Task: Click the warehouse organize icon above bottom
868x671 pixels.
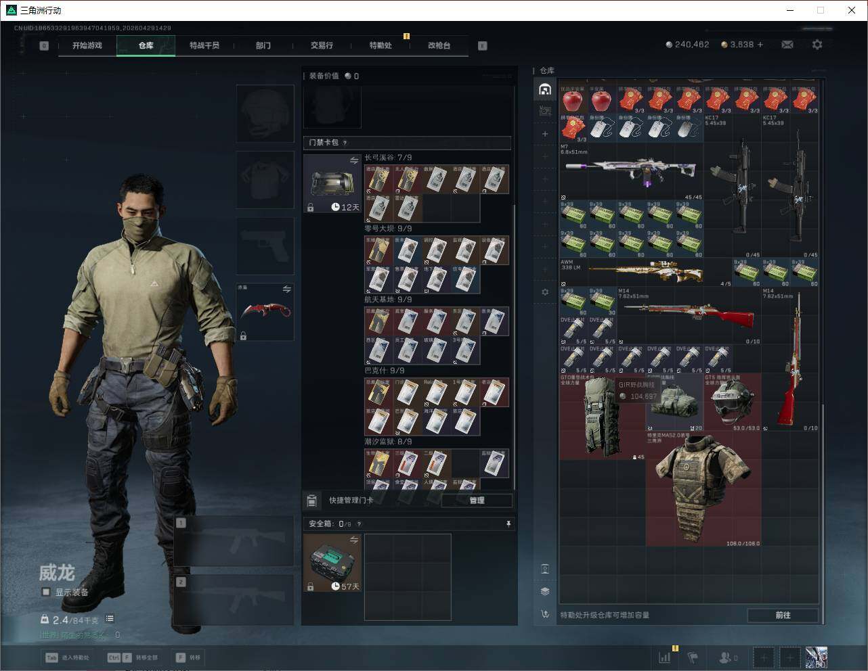Action: [x=545, y=568]
